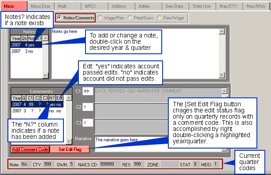Select the 2007 4 99 comments row
The image size is (271, 175).
click(x=37, y=104)
